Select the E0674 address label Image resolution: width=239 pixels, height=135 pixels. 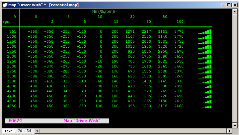[x=15, y=121]
